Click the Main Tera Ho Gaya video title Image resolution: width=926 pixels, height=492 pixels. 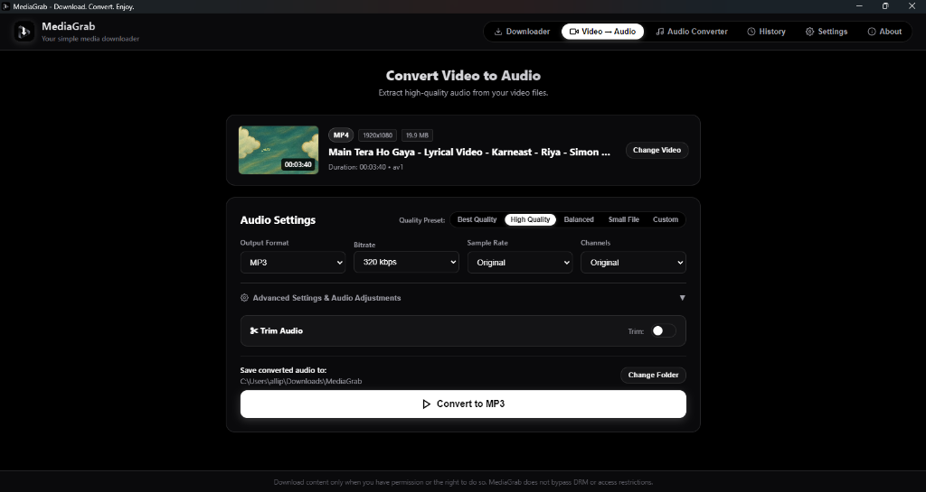pos(469,152)
